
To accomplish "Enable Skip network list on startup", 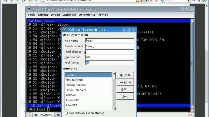I will (66, 113).
